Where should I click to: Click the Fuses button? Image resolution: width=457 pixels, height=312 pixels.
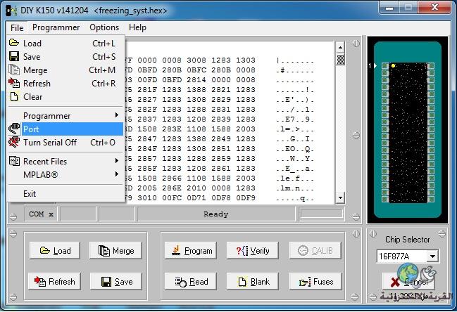(x=315, y=281)
